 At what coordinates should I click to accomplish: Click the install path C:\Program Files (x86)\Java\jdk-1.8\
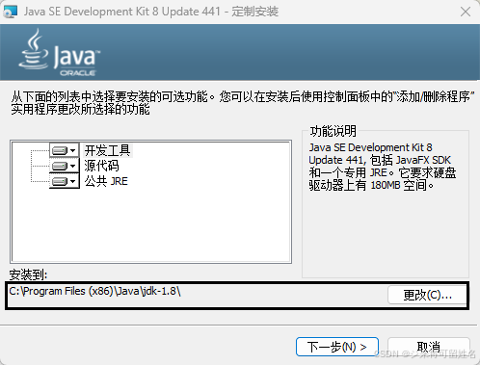click(94, 291)
